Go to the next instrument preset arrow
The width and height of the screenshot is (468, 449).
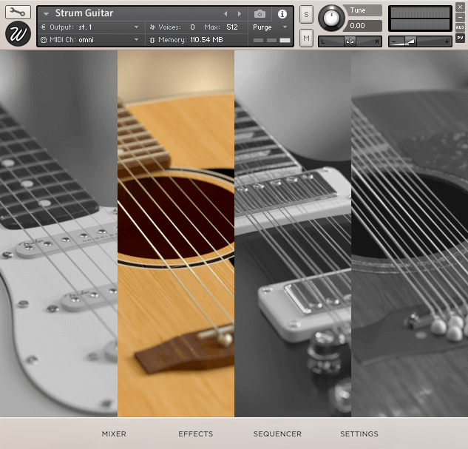click(x=239, y=14)
